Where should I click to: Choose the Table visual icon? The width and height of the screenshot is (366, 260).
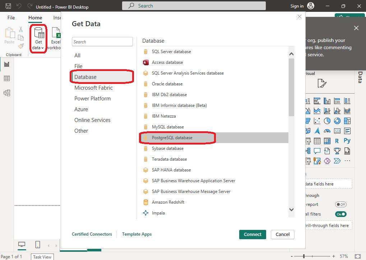point(317,141)
